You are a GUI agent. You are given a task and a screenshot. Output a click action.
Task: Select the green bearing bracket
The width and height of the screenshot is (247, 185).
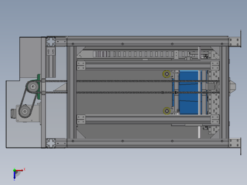tap(38, 87)
